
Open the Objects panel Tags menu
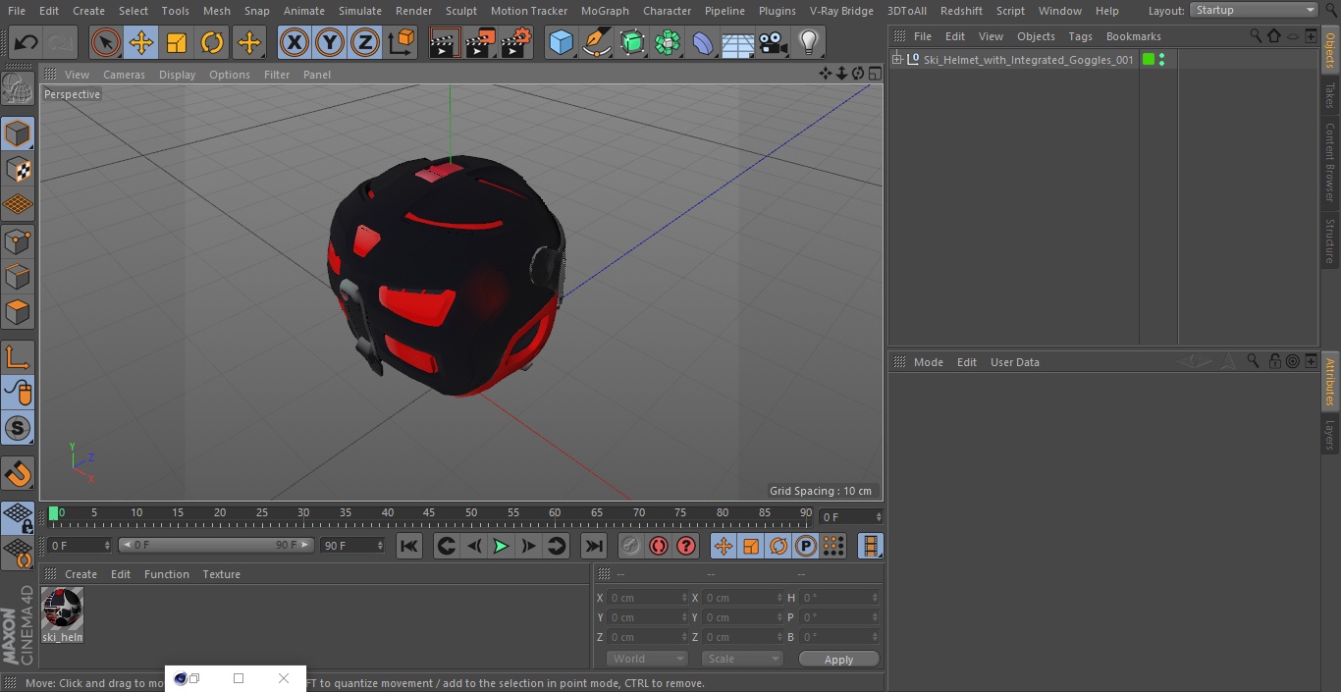click(x=1080, y=36)
